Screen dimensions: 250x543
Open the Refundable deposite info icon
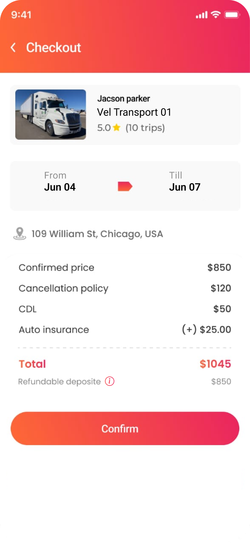point(110,381)
